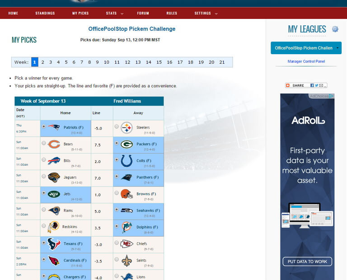Click the Jets team logo
This screenshot has width=347, height=280.
pos(54,194)
